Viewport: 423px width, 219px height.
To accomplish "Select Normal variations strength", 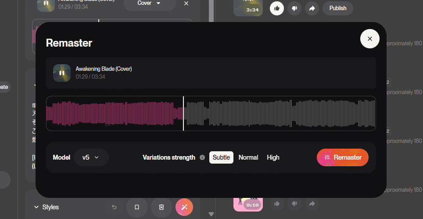I will (x=248, y=157).
